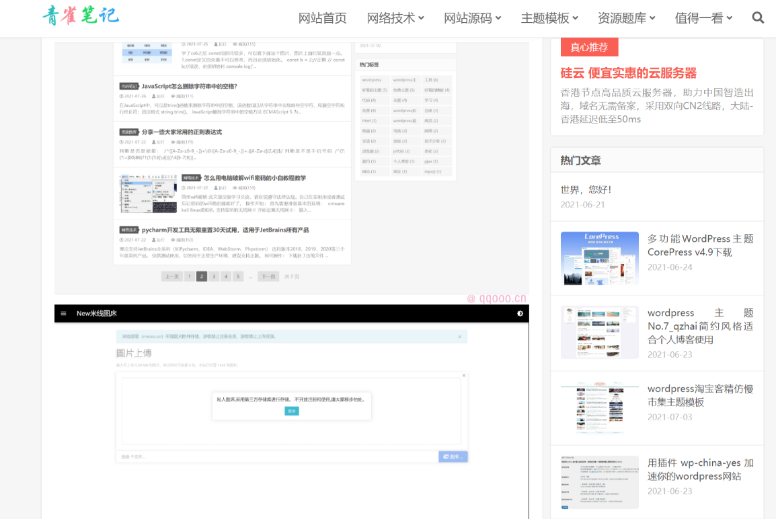Image resolution: width=776 pixels, height=519 pixels.
Task: Open the 网站源码 menu item
Action: pos(469,18)
